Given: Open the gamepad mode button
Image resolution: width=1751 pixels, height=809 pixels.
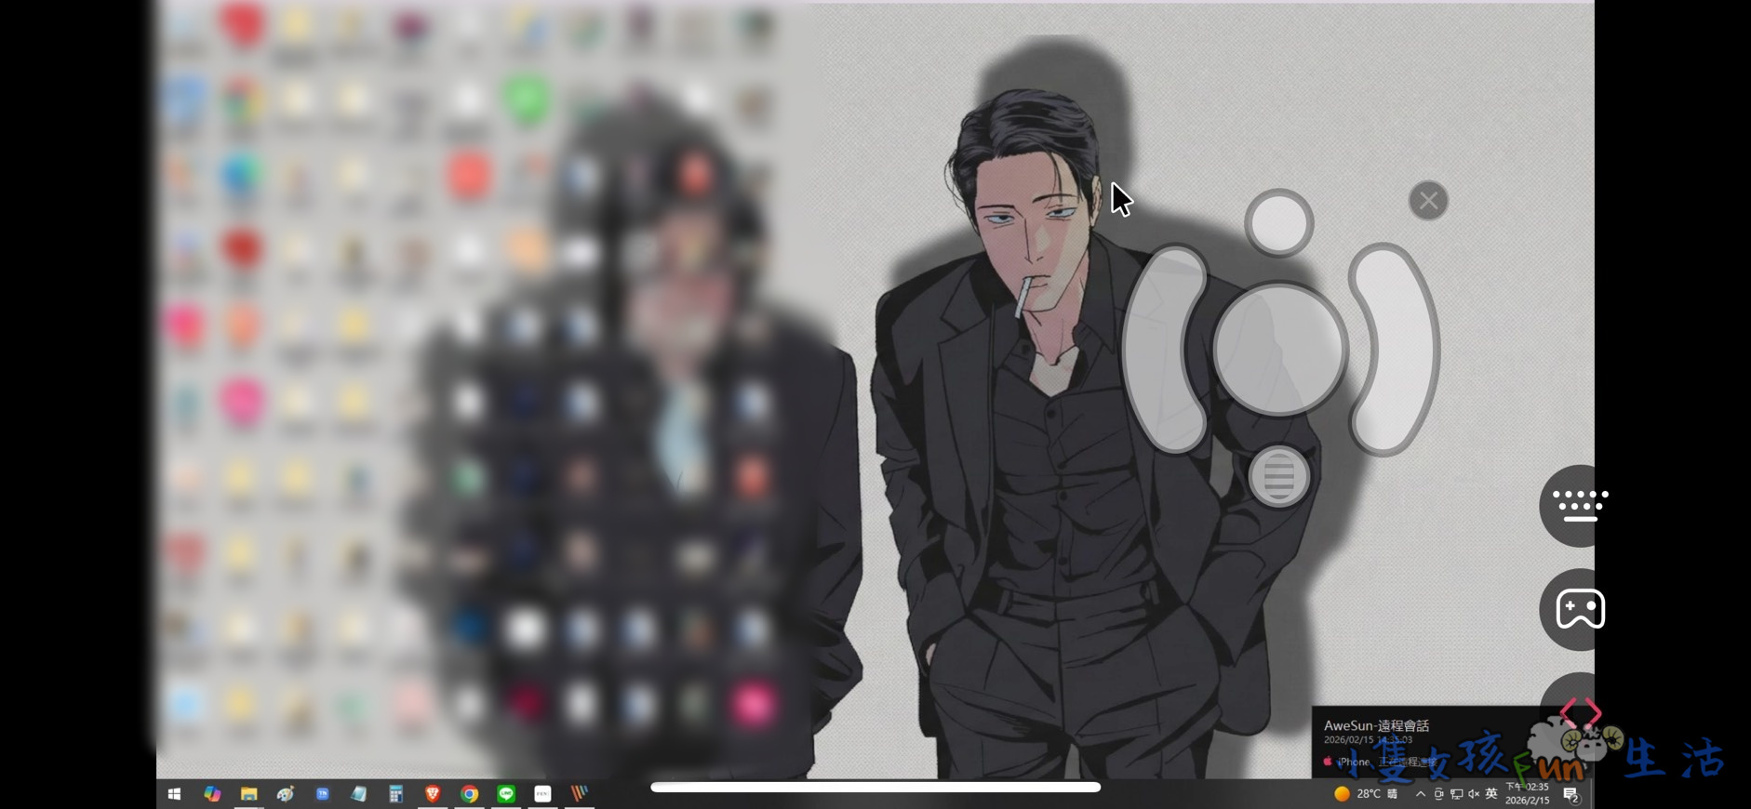Looking at the screenshot, I should tap(1579, 610).
